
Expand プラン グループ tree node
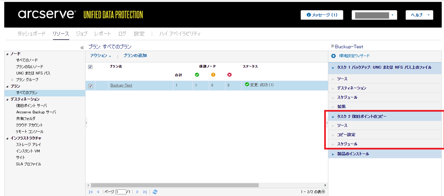13,80
